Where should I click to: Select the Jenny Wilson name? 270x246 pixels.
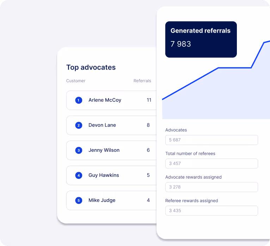coord(104,150)
